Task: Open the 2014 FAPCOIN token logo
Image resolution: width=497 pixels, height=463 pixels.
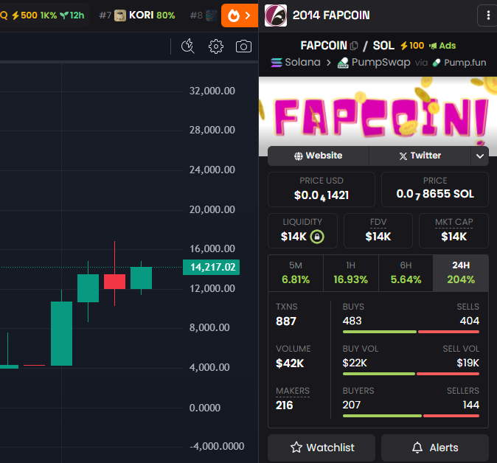Action: click(276, 15)
